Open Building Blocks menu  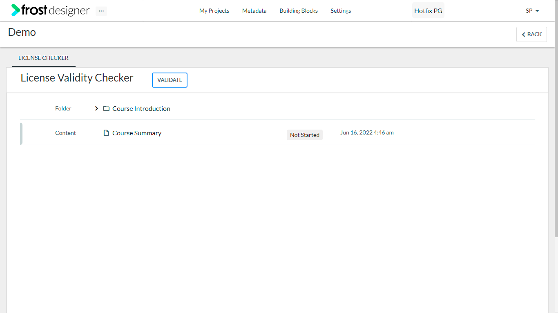pyautogui.click(x=299, y=11)
